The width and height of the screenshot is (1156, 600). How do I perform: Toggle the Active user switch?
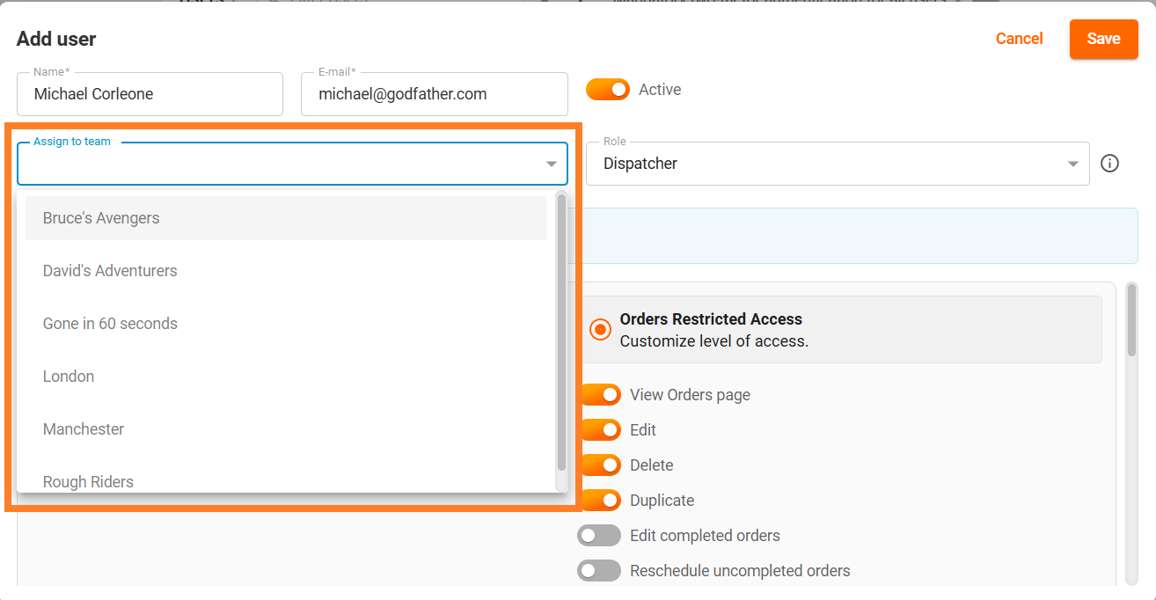coord(608,90)
